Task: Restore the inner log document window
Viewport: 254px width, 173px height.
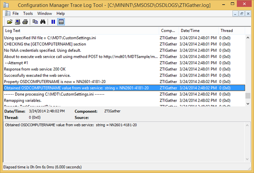Action: point(241,13)
